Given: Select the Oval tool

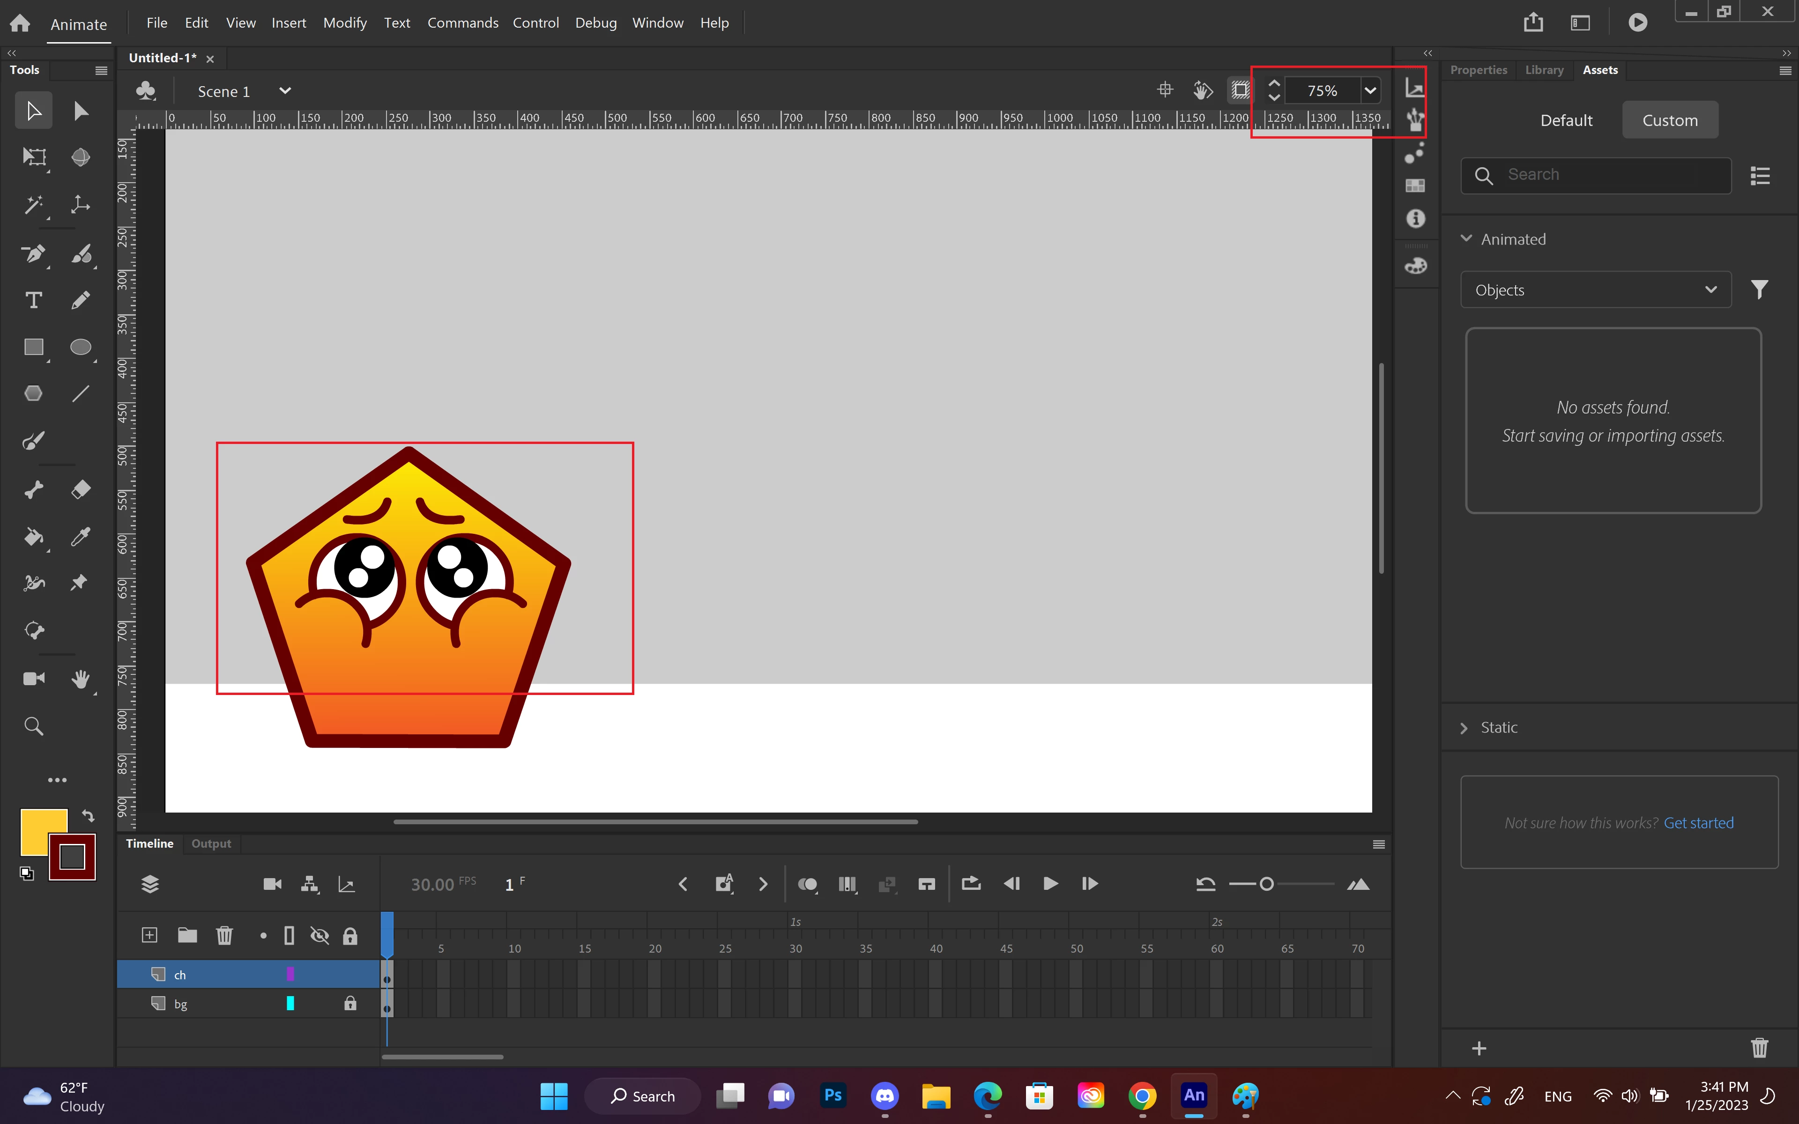Looking at the screenshot, I should click(x=80, y=347).
